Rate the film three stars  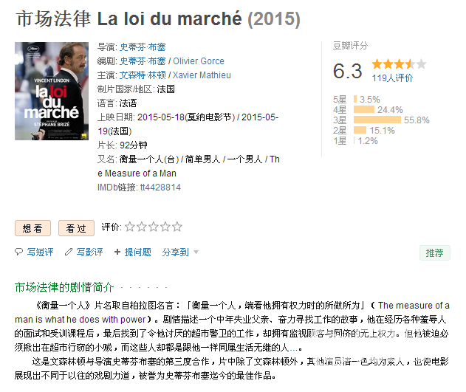(154, 227)
